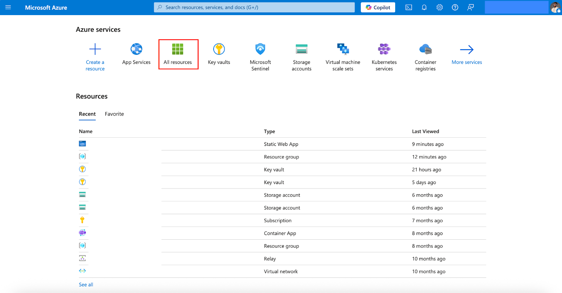Open App Services
The width and height of the screenshot is (562, 293).
coord(136,54)
